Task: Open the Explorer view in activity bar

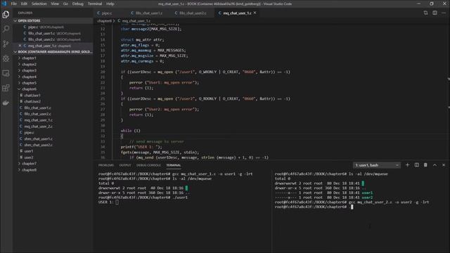Action: tap(6, 14)
